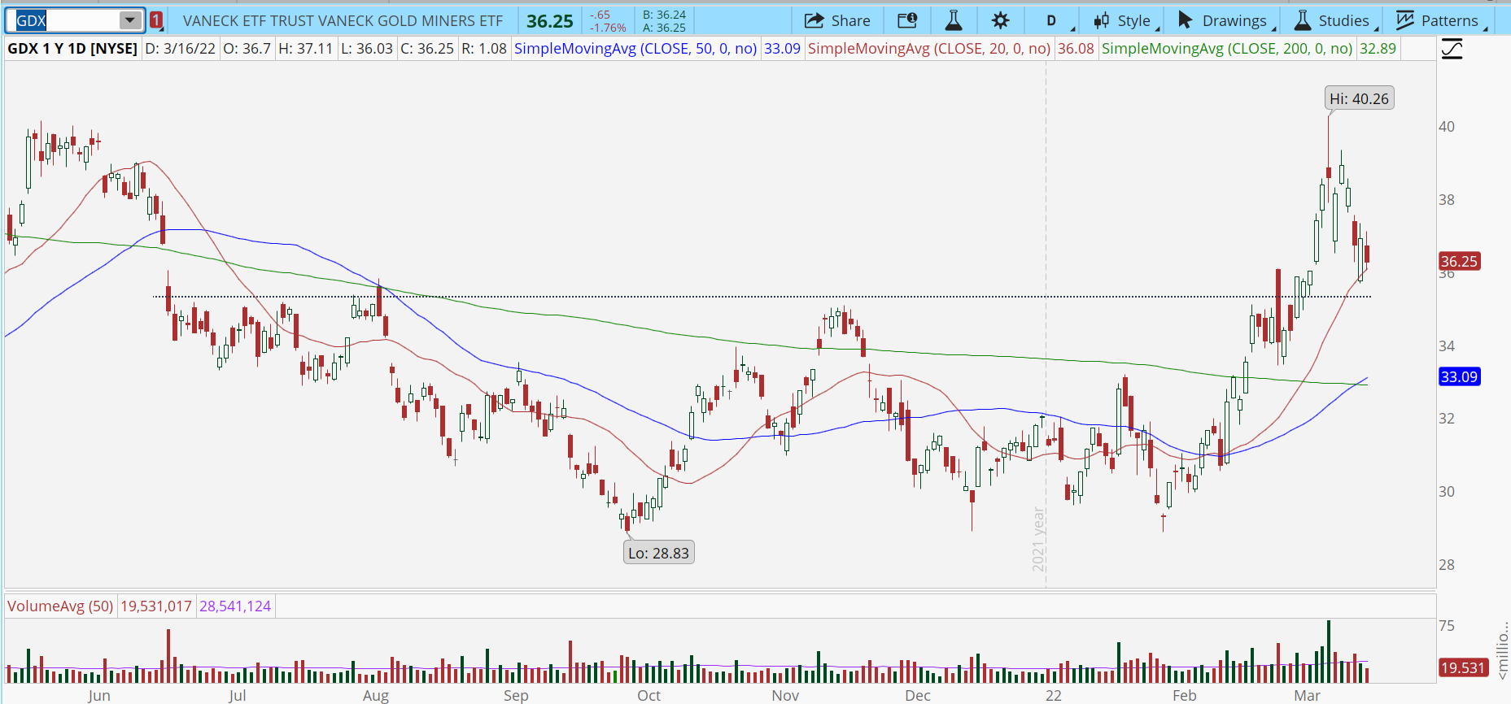Click the GDX 1 Y 1D [NYSE] label
The image size is (1511, 704).
coord(72,49)
